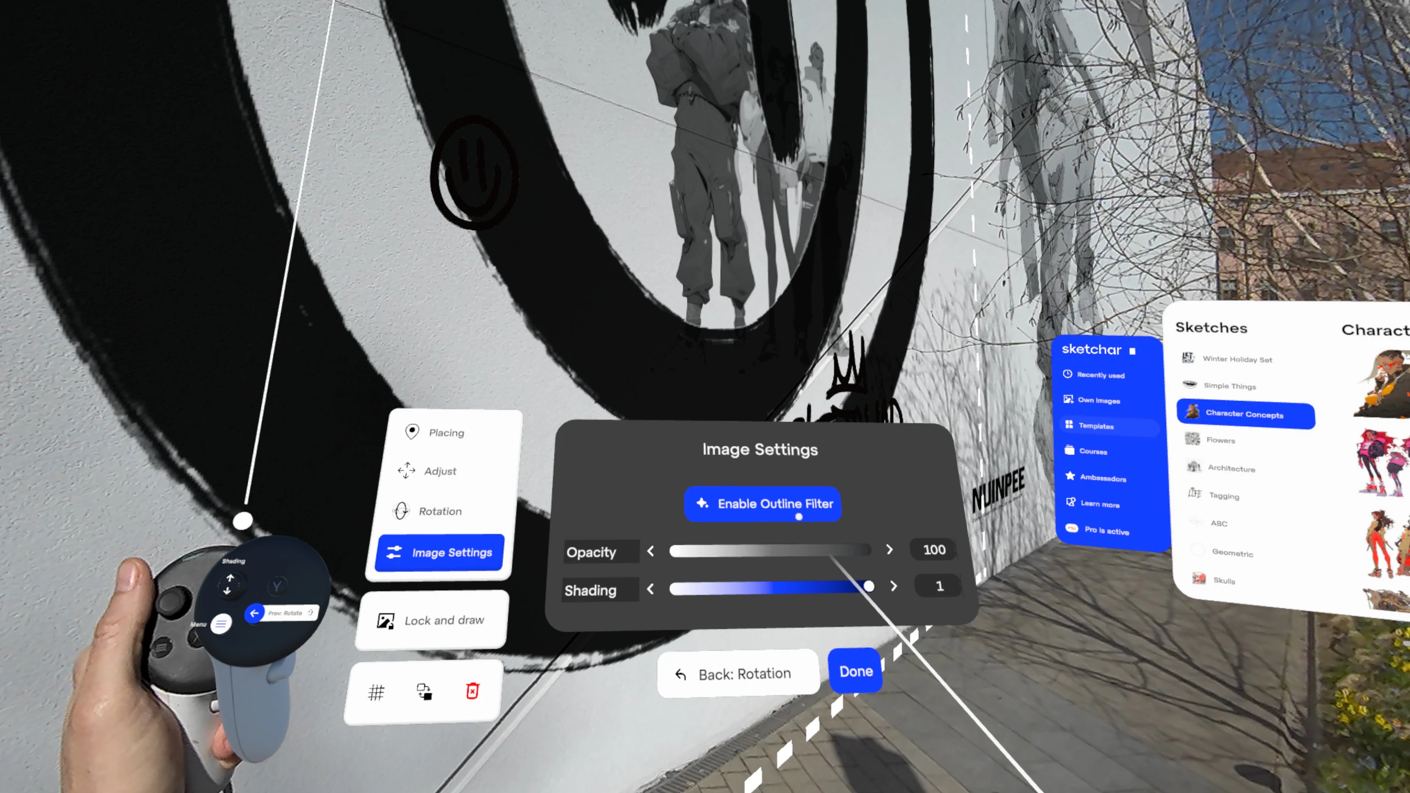Select the Adjust tool

440,471
